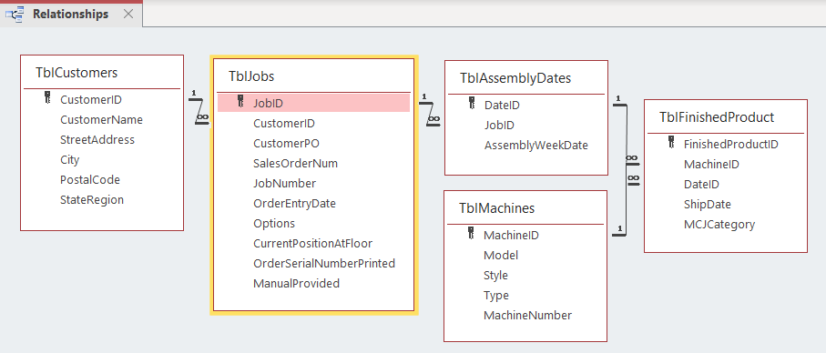Screen dimensions: 826x353
Task: Select MachineID field in TblFinishedProduct
Action: point(711,164)
